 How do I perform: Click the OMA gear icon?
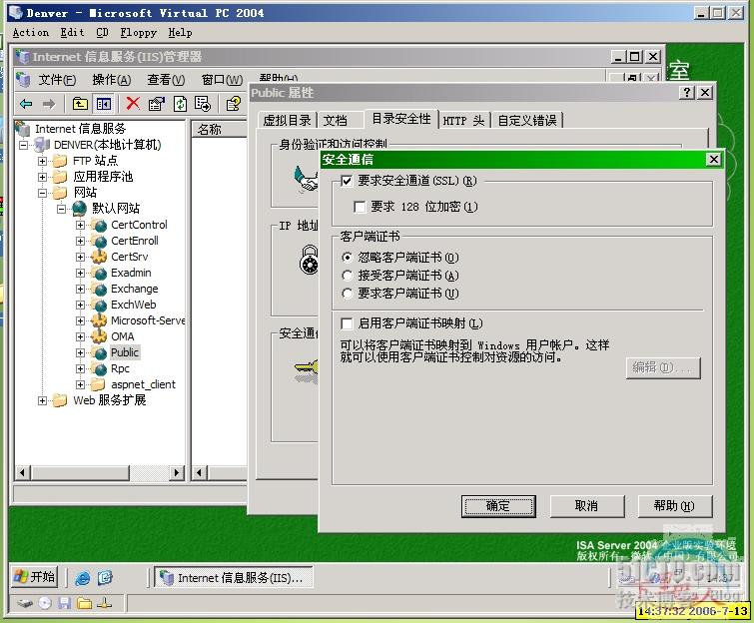click(x=100, y=336)
